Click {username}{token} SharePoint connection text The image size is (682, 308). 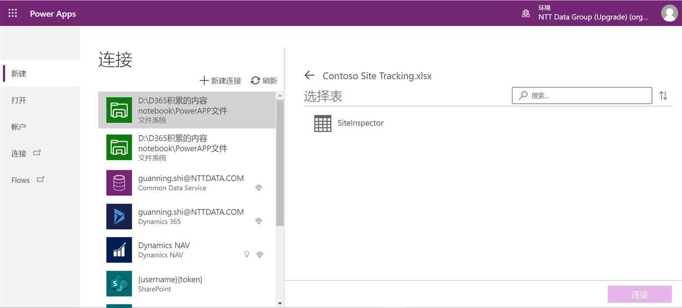pos(170,279)
